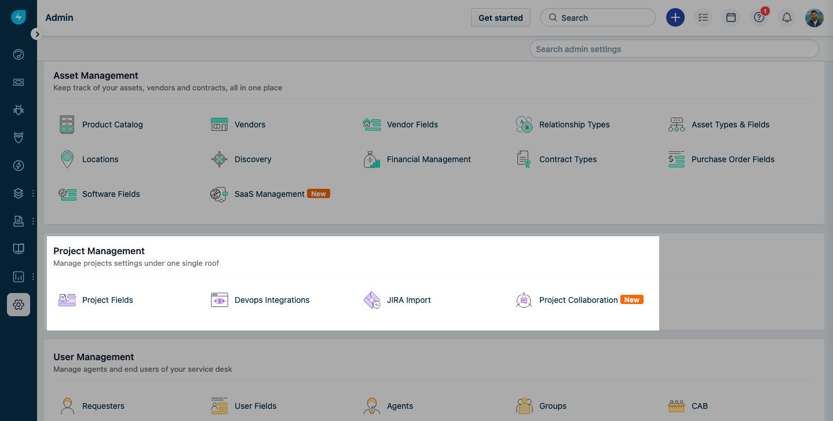The height and width of the screenshot is (421, 833).
Task: Select the Problems bug icon in sidebar
Action: (18, 109)
